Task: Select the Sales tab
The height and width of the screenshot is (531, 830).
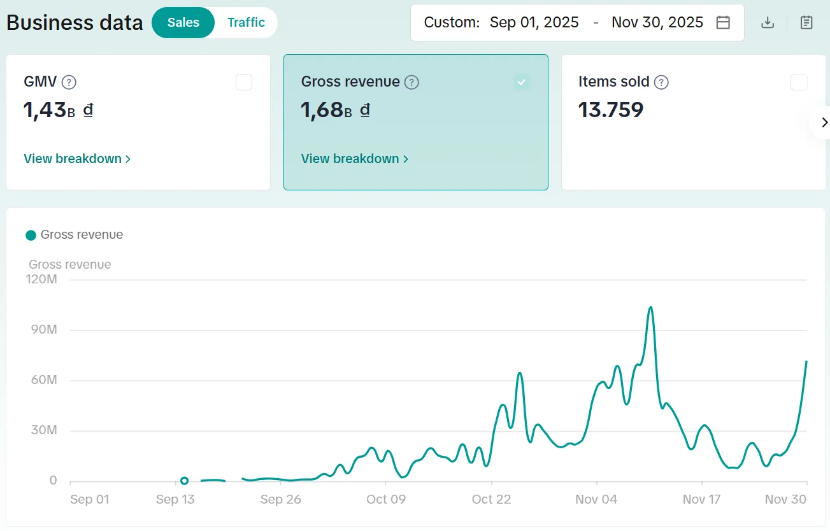Action: click(x=183, y=23)
